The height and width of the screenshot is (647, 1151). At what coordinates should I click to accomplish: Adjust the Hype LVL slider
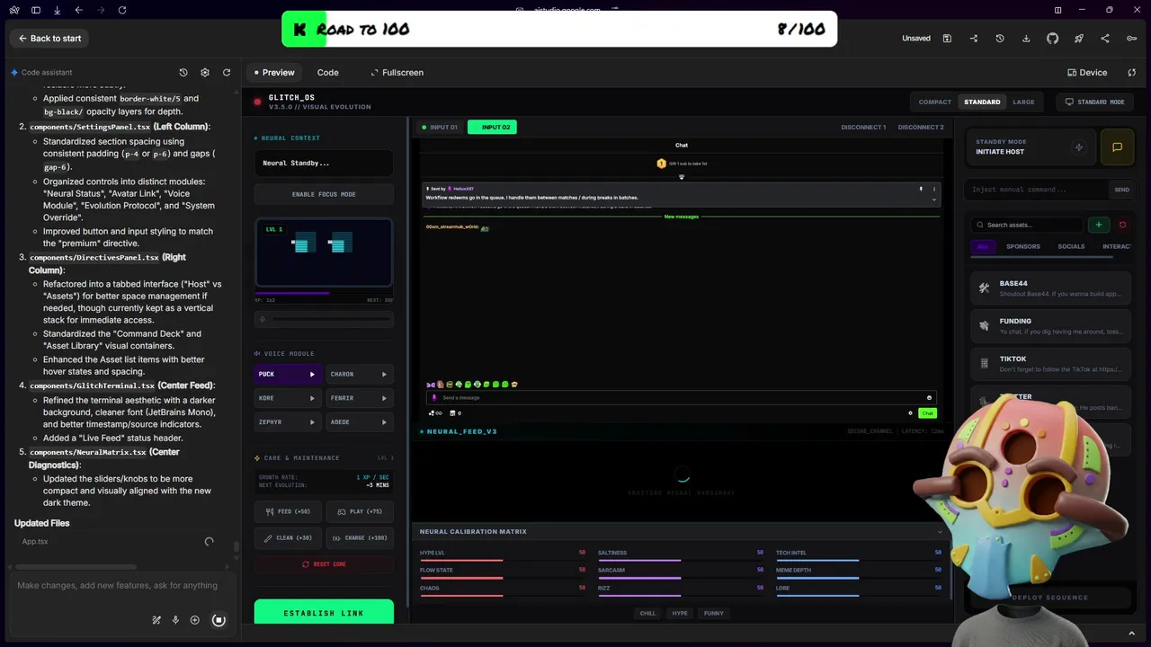pyautogui.click(x=503, y=560)
